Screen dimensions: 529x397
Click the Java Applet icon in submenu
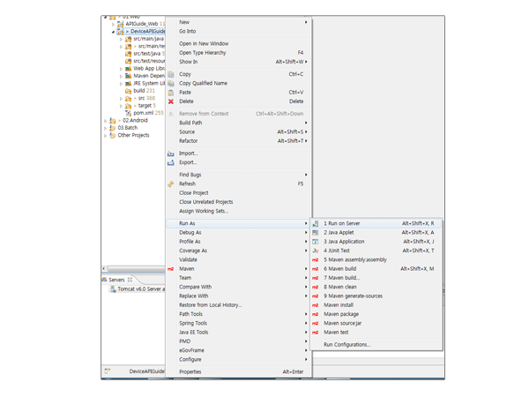coord(316,233)
